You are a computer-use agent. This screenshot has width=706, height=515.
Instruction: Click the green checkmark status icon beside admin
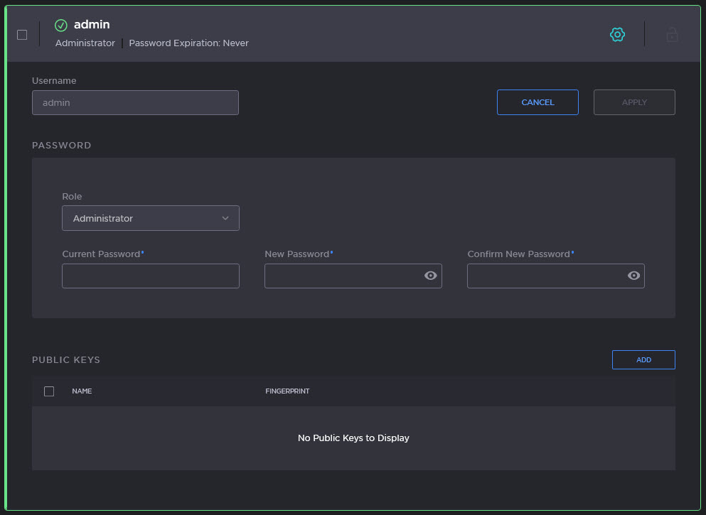(x=61, y=26)
